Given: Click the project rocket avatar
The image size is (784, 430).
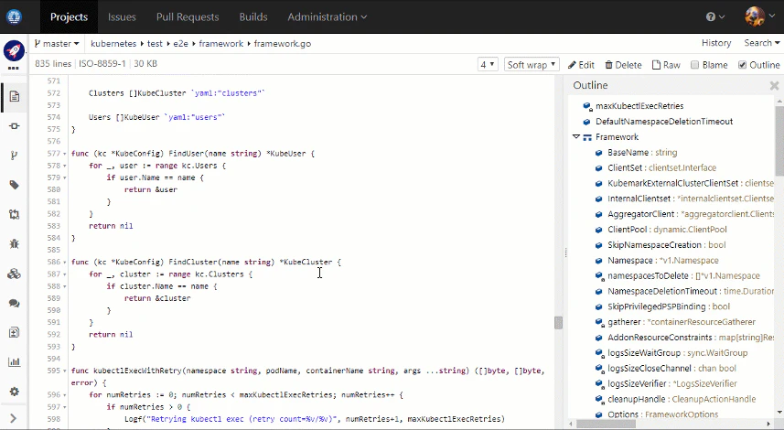Looking at the screenshot, I should coord(14,50).
